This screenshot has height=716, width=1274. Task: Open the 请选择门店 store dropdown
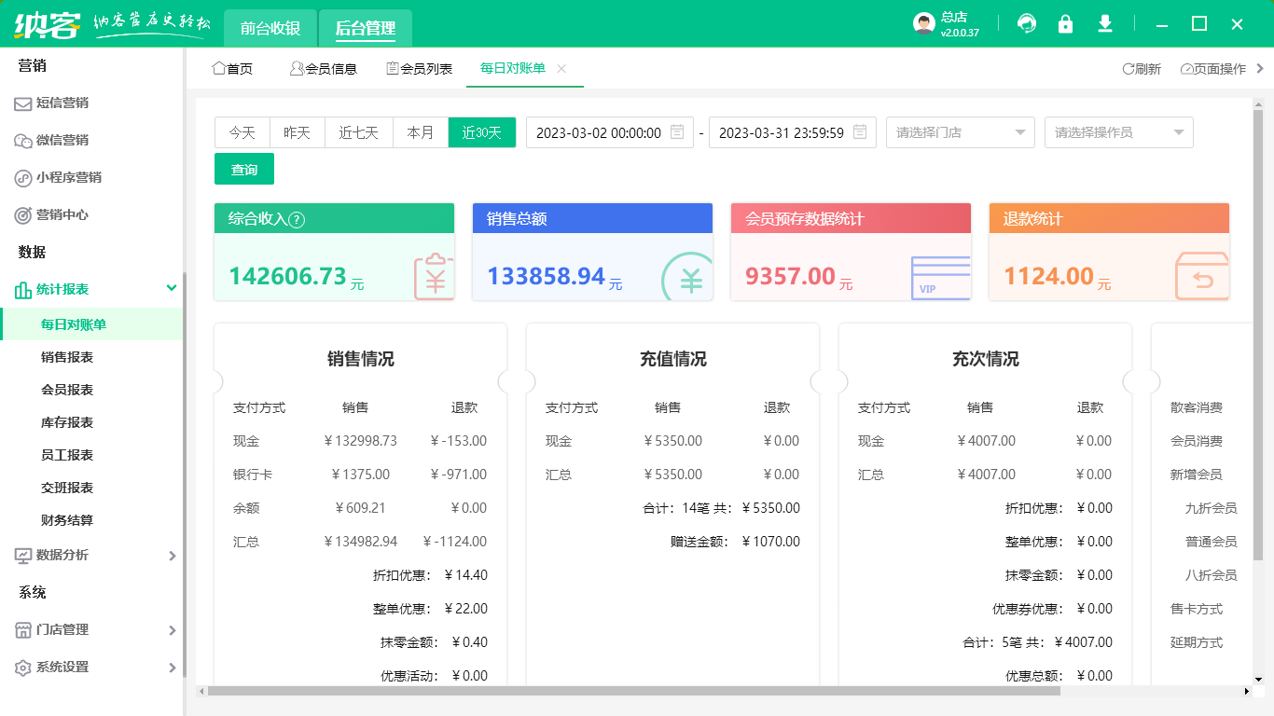[x=960, y=132]
